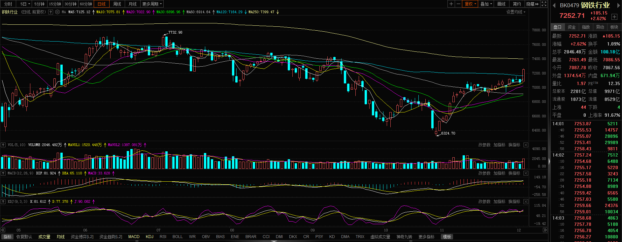
Task: Open 盘口 tab in right panel
Action: click(557, 27)
